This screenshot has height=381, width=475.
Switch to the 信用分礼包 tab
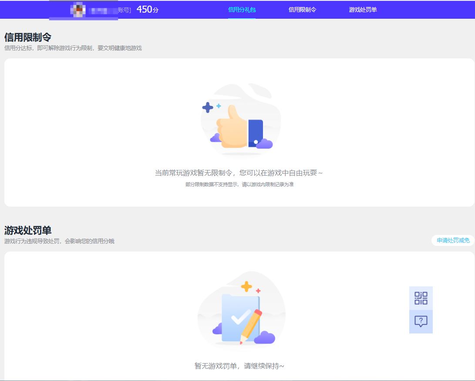pos(242,10)
